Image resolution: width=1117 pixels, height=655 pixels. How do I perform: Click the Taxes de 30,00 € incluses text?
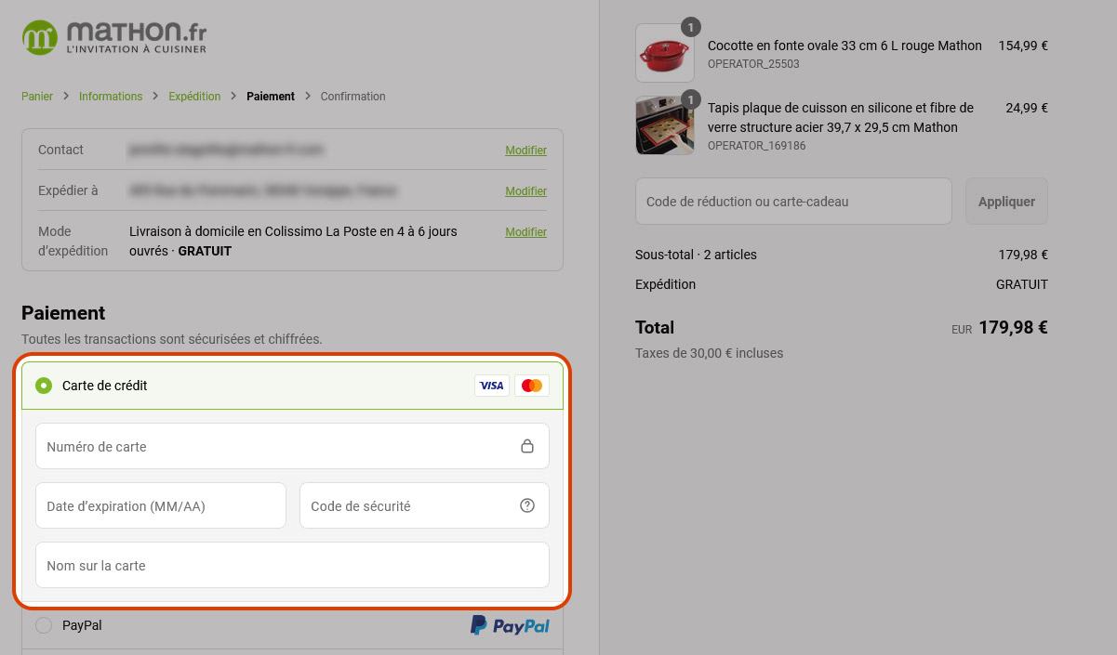pos(709,353)
